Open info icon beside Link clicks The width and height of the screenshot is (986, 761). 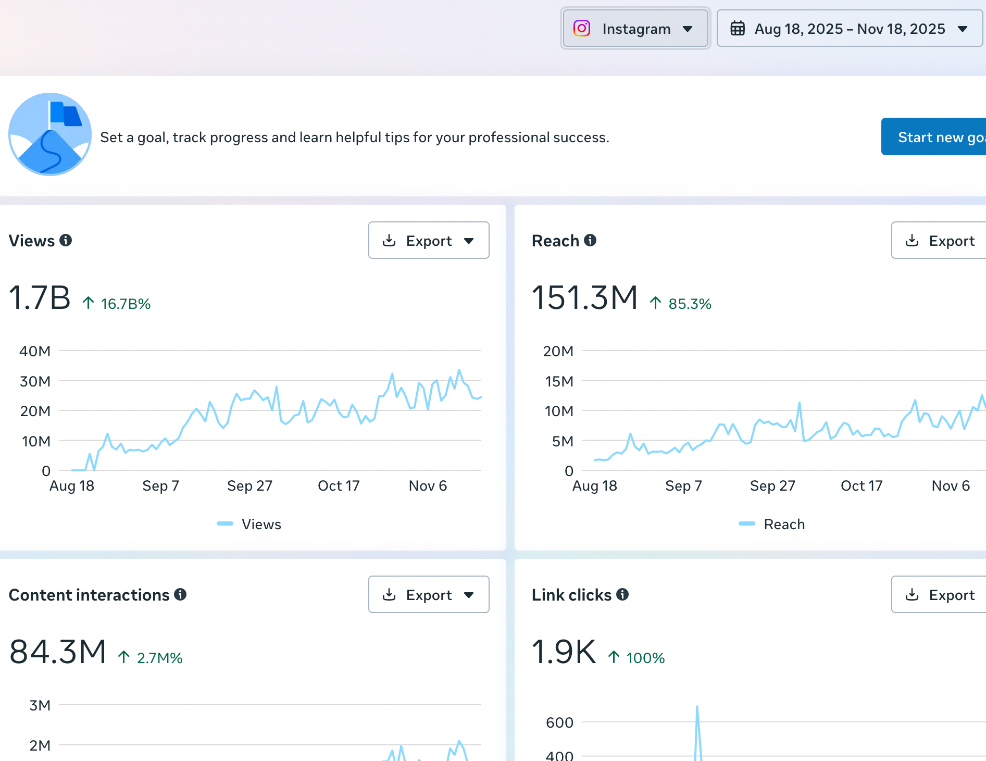click(x=622, y=594)
